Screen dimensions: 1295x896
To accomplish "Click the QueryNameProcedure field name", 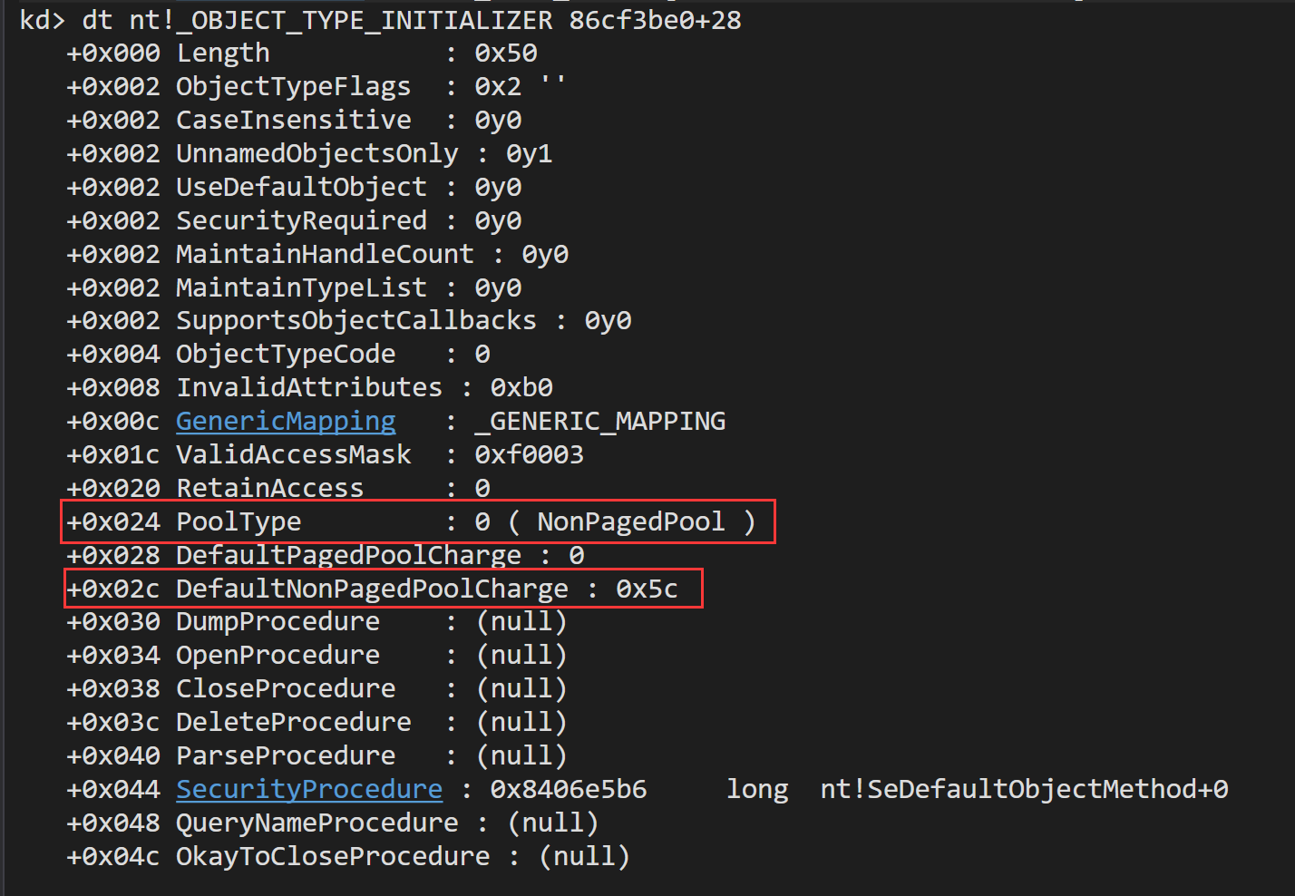I will click(317, 823).
